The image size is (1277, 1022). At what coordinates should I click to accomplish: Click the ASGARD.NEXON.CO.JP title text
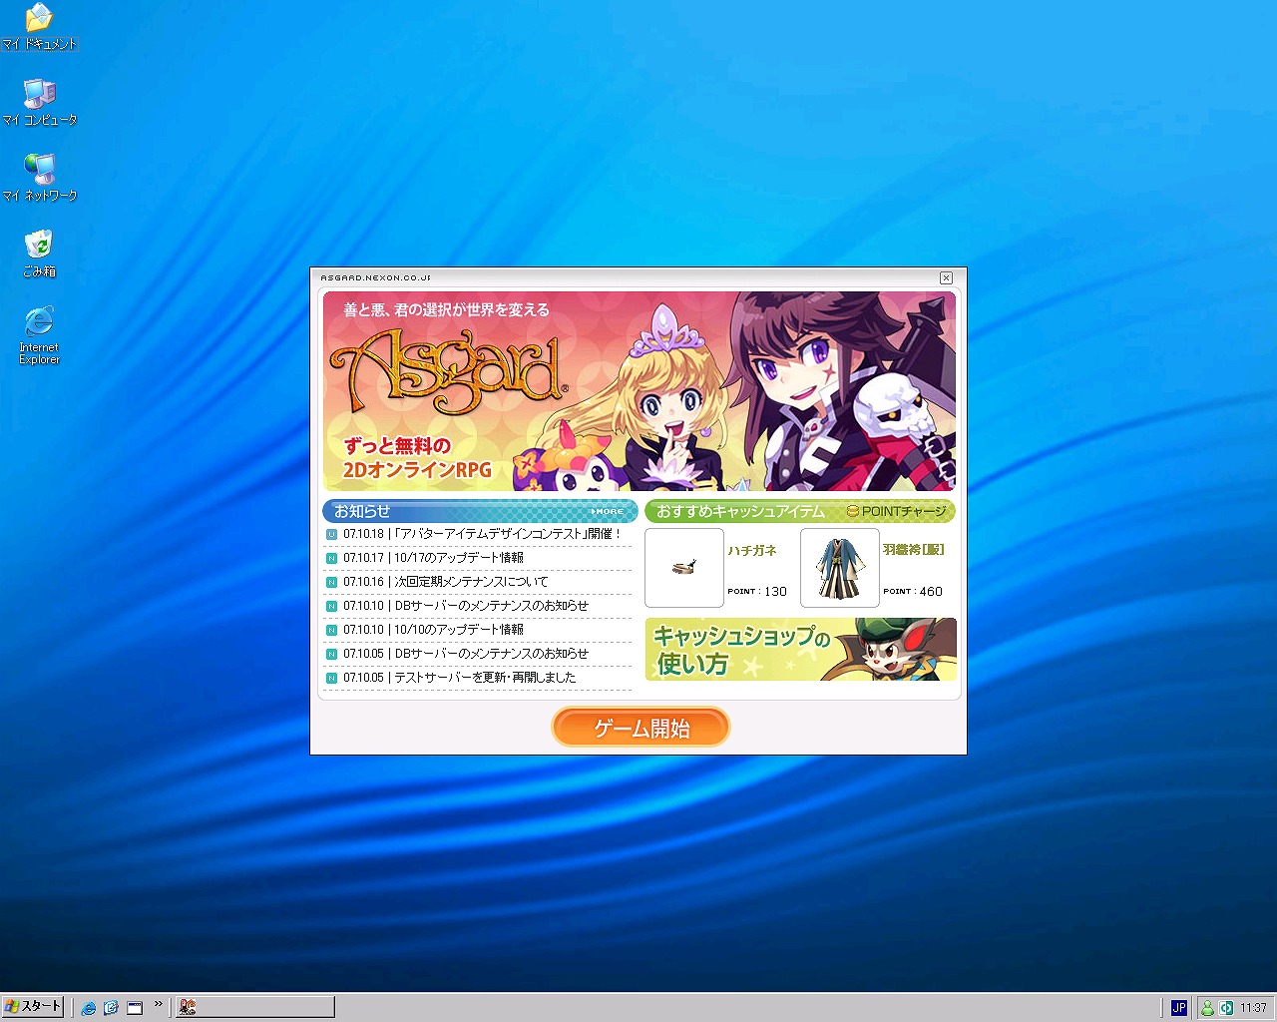pyautogui.click(x=376, y=277)
